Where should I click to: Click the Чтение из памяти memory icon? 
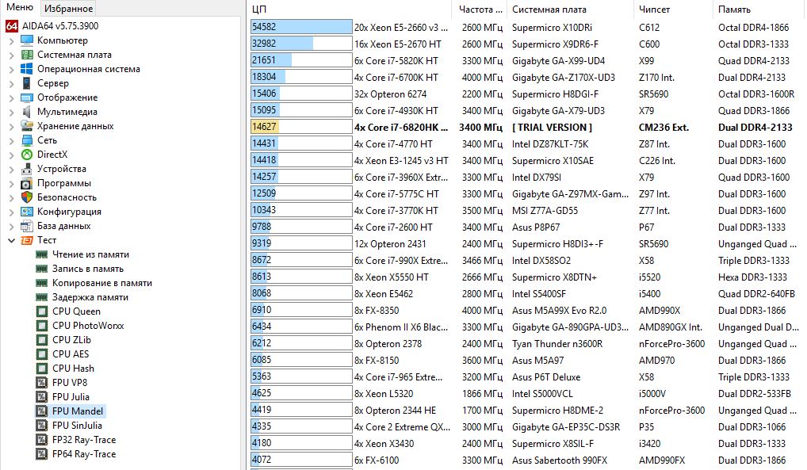pos(42,254)
